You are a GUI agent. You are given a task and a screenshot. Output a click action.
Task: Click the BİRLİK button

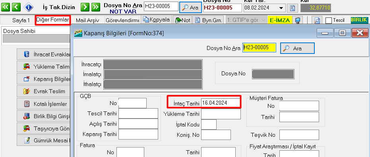(x=359, y=20)
